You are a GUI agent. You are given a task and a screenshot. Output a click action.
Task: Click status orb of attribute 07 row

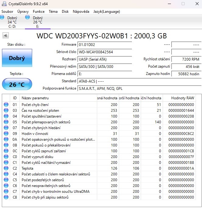6,128
